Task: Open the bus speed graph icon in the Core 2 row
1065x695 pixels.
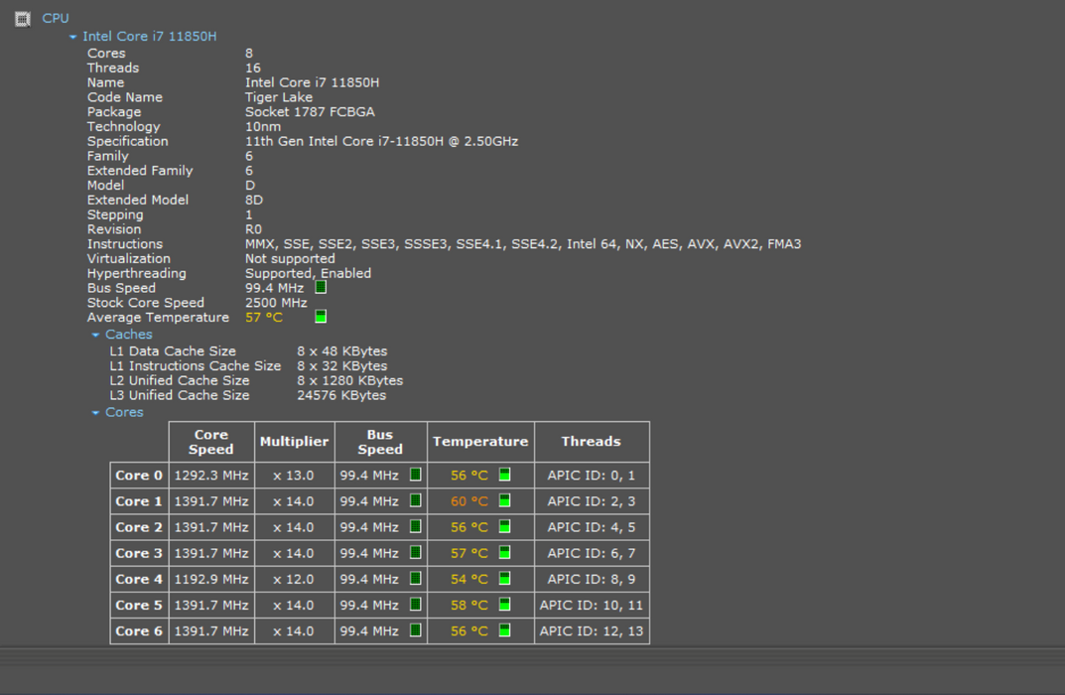Action: [x=416, y=526]
